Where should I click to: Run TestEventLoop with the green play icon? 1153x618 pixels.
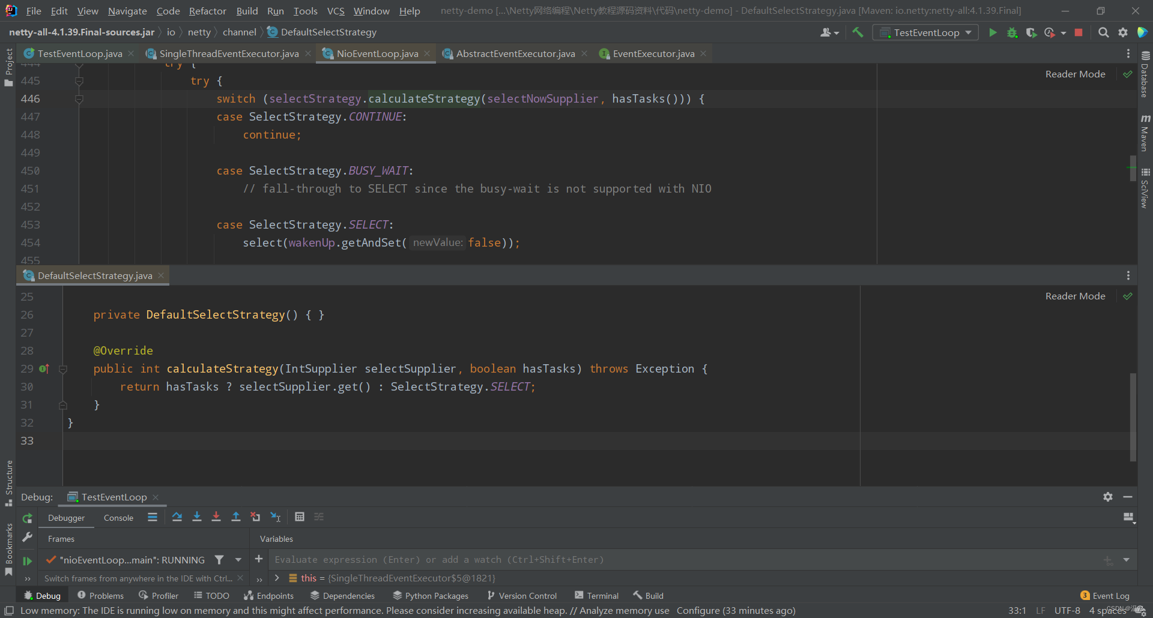(x=993, y=32)
